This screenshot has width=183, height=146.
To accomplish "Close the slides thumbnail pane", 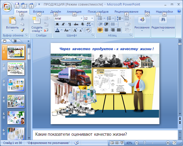I will pyautogui.click(x=28, y=41).
